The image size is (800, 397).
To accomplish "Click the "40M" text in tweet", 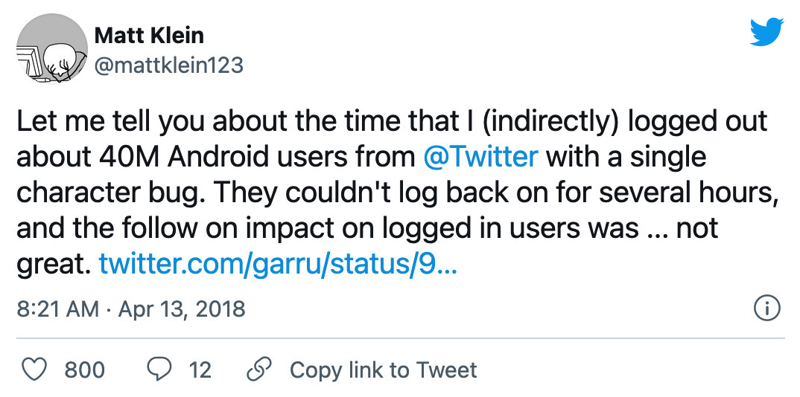I will click(115, 157).
